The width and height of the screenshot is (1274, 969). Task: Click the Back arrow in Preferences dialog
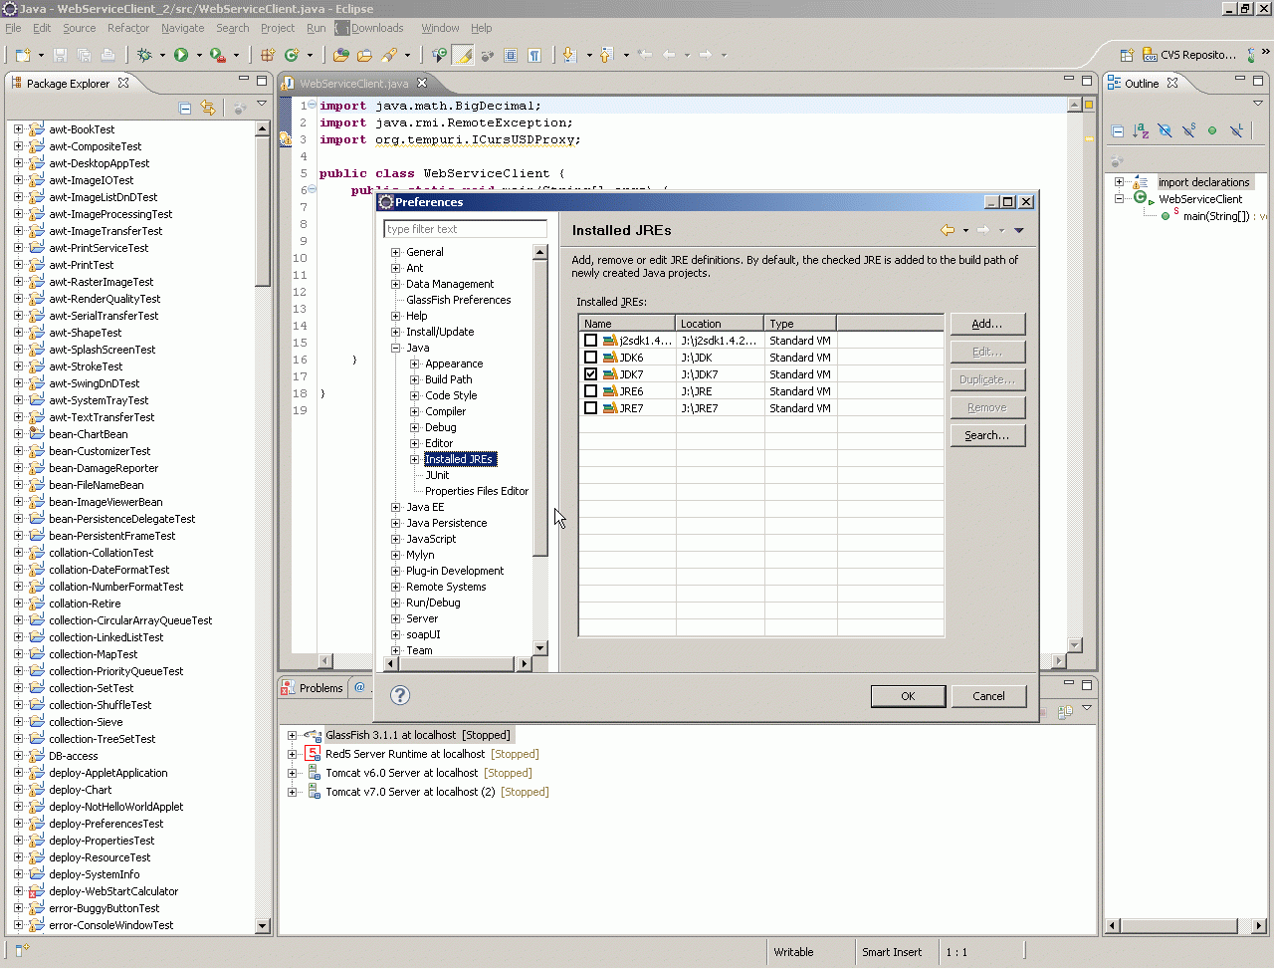tap(948, 230)
